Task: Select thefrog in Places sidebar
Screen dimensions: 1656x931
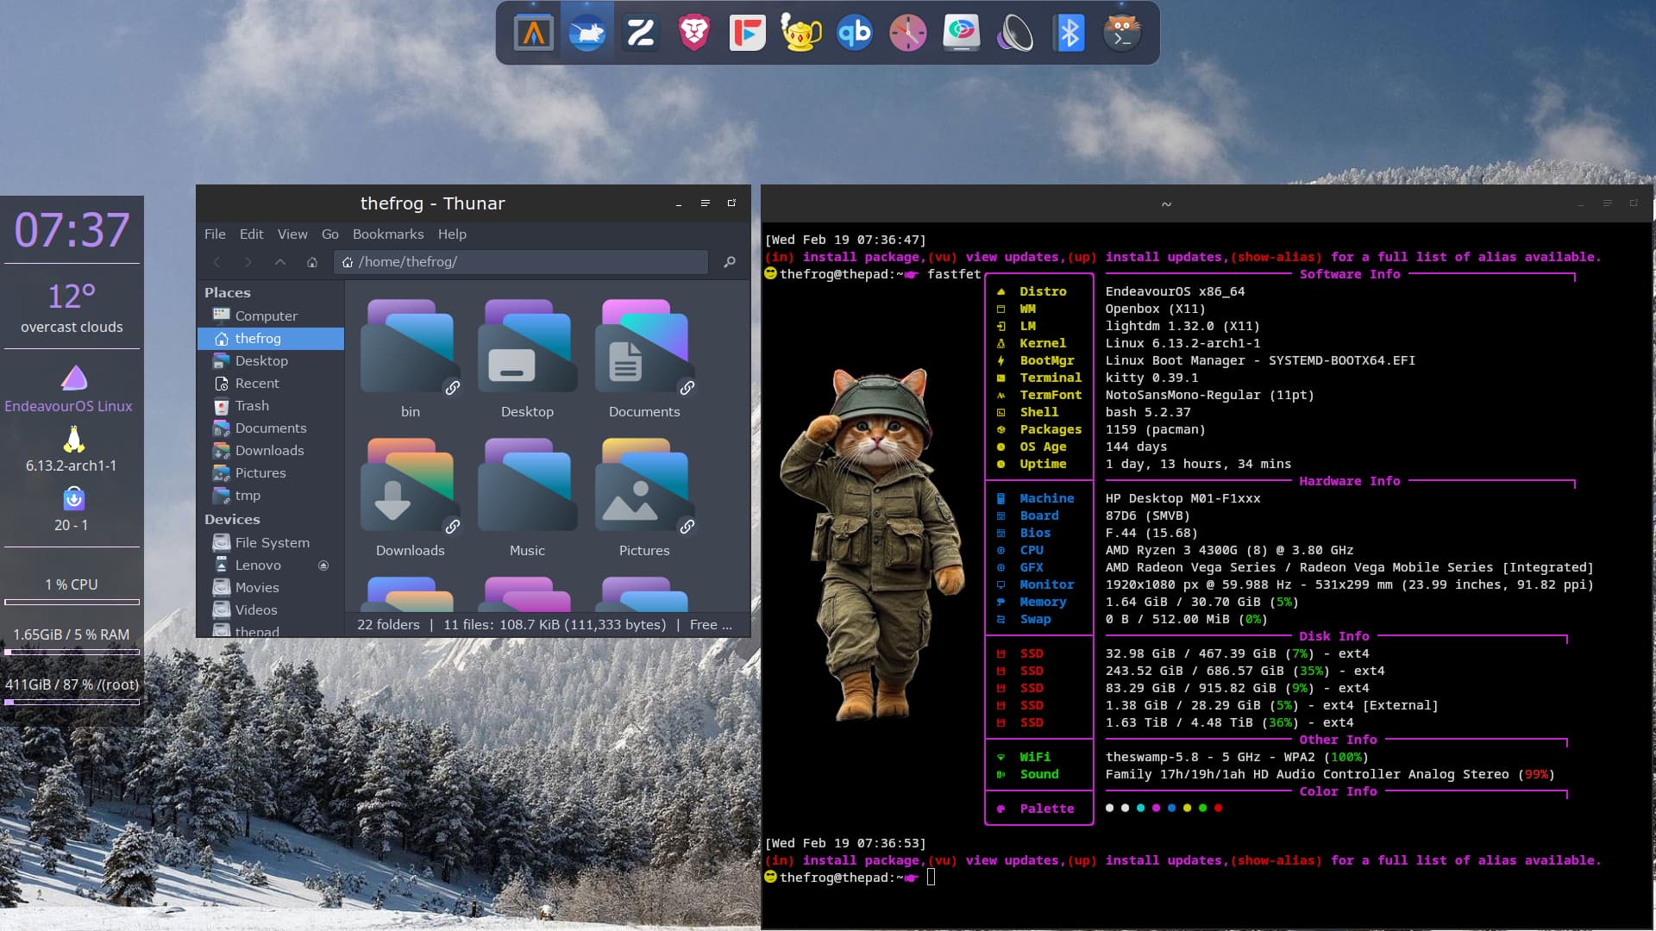Action: pyautogui.click(x=271, y=339)
